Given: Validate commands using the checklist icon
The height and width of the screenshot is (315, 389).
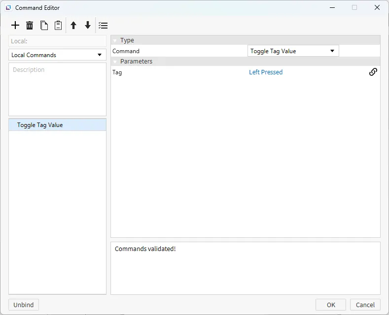Looking at the screenshot, I should pyautogui.click(x=103, y=26).
